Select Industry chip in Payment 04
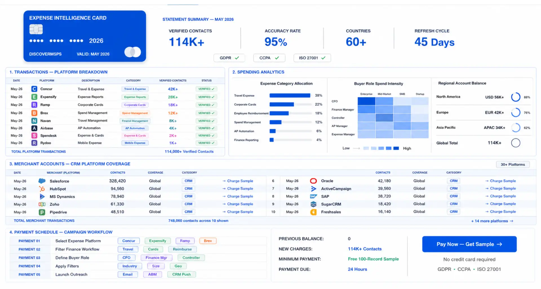 [130, 266]
